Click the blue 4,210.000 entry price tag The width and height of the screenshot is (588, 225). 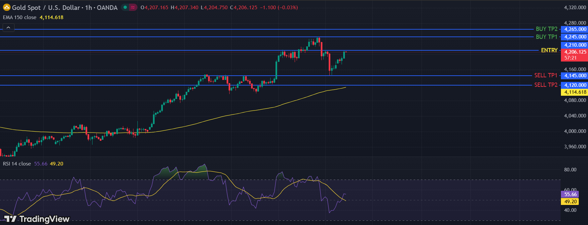point(575,45)
